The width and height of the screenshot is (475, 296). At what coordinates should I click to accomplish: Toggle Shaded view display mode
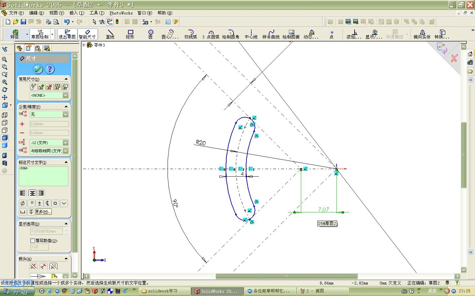click(x=5, y=145)
